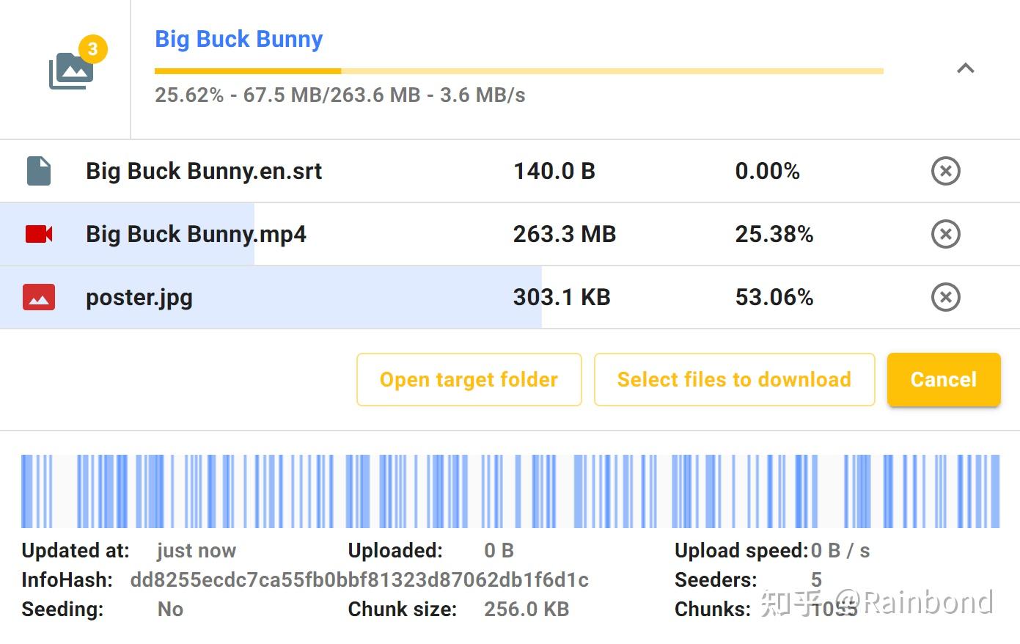Open the file selection dialog via Select files to download
Screen dimensions: 1020x644
point(733,379)
